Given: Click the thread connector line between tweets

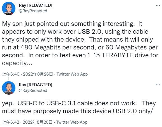Looking at the screenshot, I should pyautogui.click(x=9, y=79).
